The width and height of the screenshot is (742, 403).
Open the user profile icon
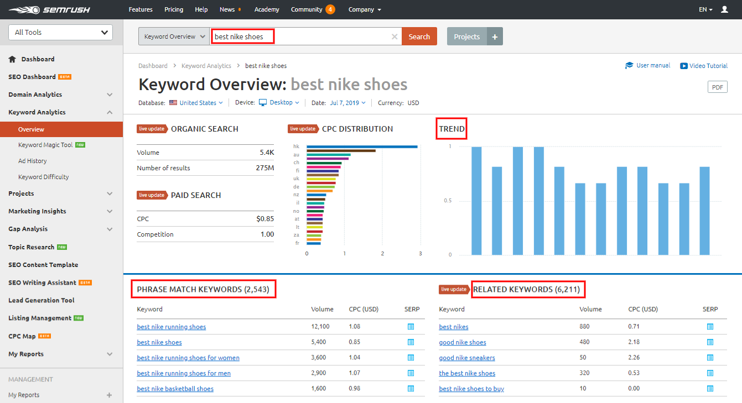click(725, 9)
